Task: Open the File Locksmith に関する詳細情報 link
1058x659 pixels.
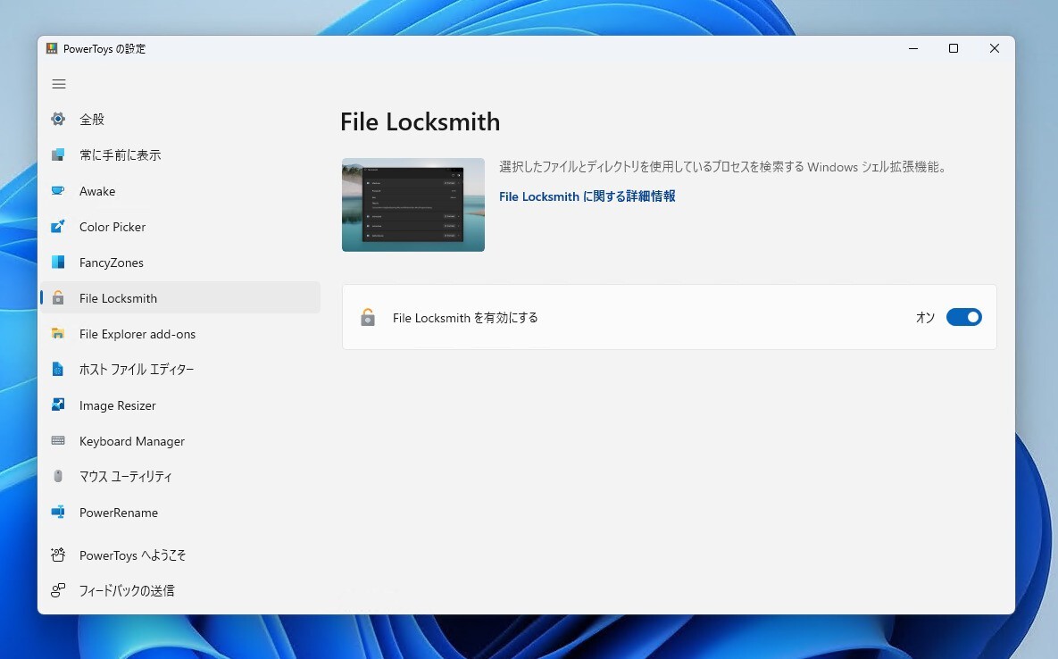Action: (x=587, y=196)
